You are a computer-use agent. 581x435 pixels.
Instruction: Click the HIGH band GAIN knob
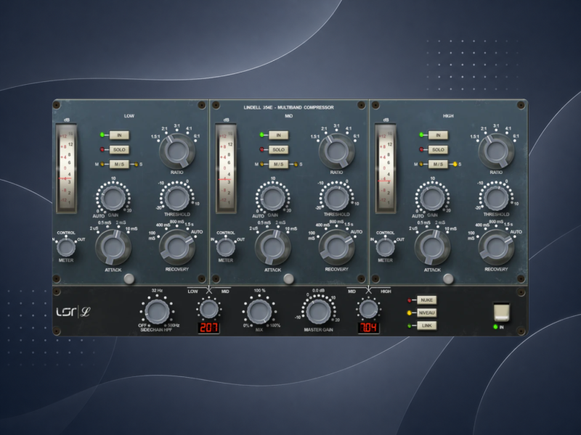432,198
